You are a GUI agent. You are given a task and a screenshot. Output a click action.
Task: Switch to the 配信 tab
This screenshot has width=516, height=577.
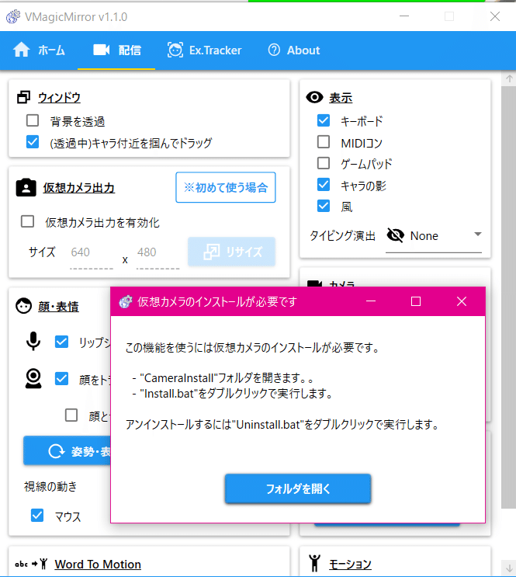point(116,50)
